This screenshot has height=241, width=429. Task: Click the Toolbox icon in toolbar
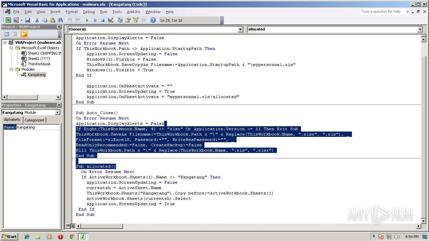pyautogui.click(x=143, y=20)
